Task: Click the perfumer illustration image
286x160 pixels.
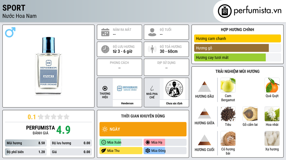Action: click(174, 89)
